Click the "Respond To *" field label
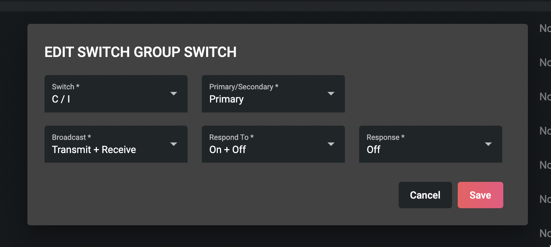Image resolution: width=551 pixels, height=247 pixels. tap(231, 137)
